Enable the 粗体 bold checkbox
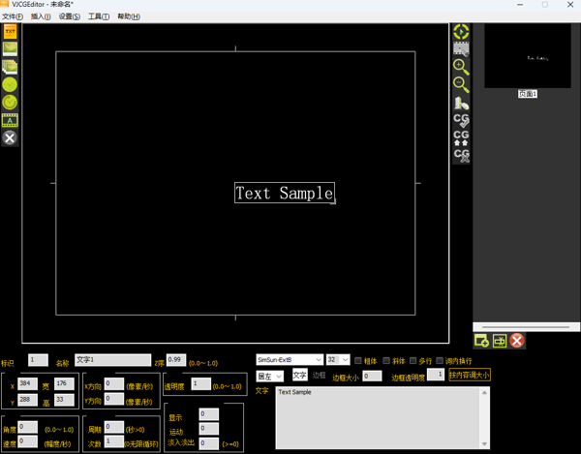This screenshot has width=581, height=454. (x=358, y=360)
